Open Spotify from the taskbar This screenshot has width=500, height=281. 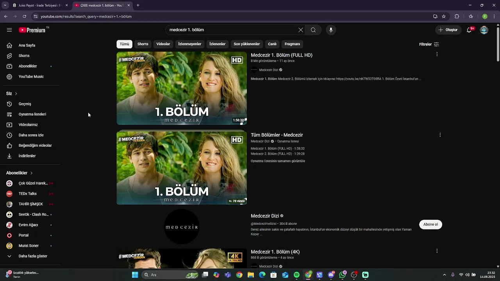296,275
